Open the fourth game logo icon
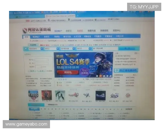This screenshot has width=164, height=131. point(73,95)
